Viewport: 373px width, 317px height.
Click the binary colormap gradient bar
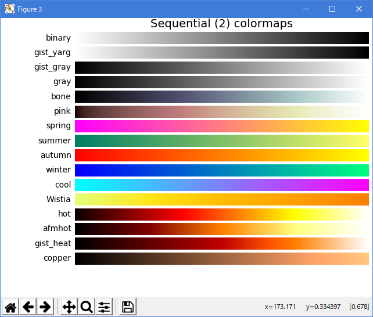[222, 38]
